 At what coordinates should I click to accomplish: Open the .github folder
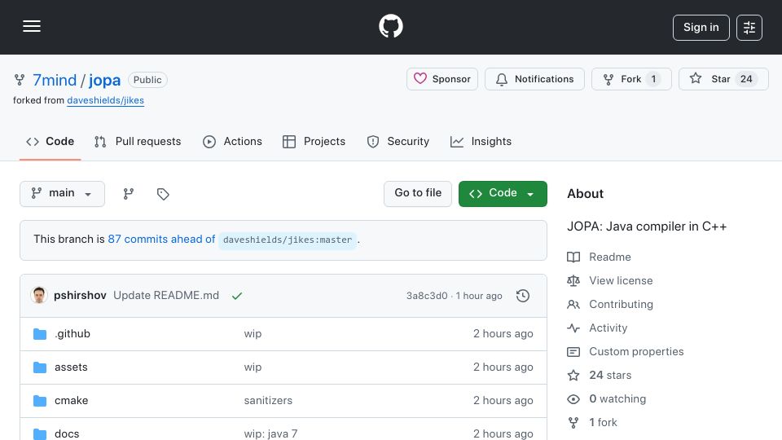click(72, 334)
